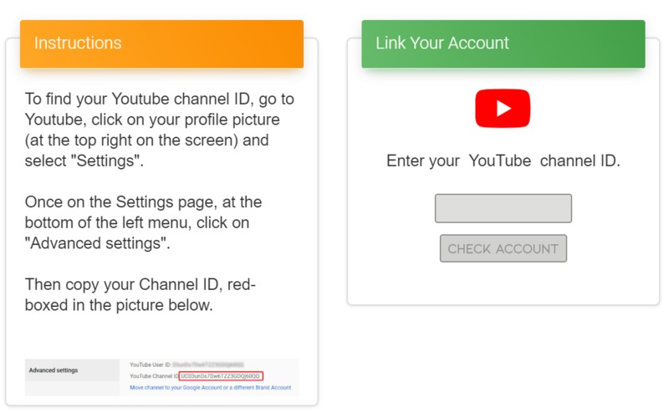Select Advanced settings in the example picture
This screenshot has height=413, width=669.
[x=54, y=370]
